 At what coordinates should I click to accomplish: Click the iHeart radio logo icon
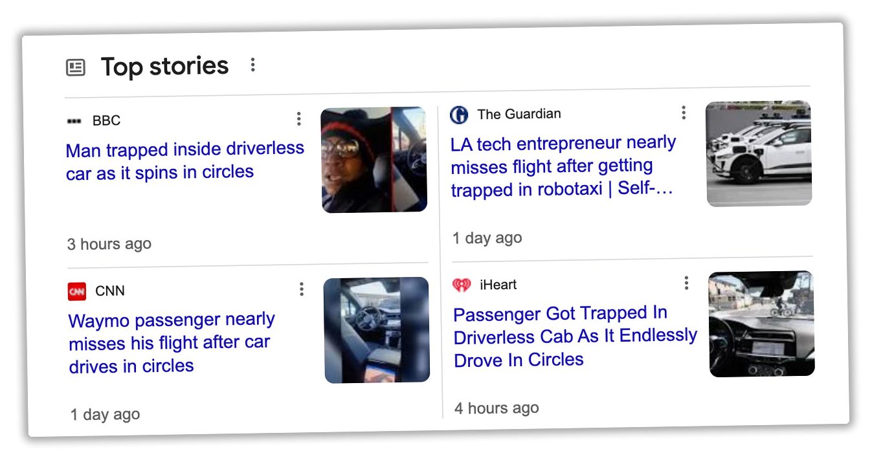click(x=462, y=285)
